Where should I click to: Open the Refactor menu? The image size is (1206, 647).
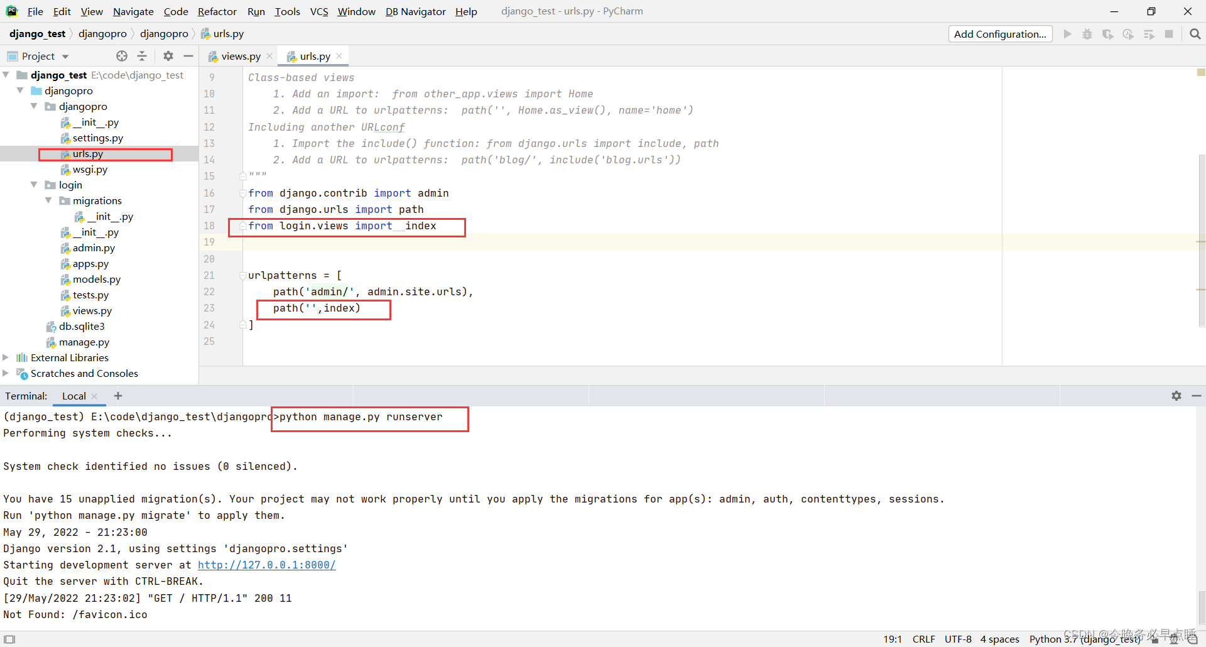217,11
